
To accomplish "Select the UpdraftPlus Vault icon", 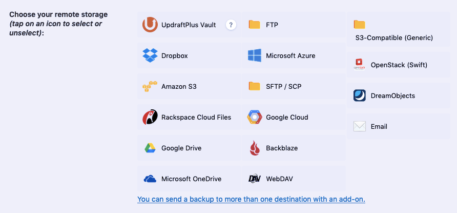I will [150, 25].
